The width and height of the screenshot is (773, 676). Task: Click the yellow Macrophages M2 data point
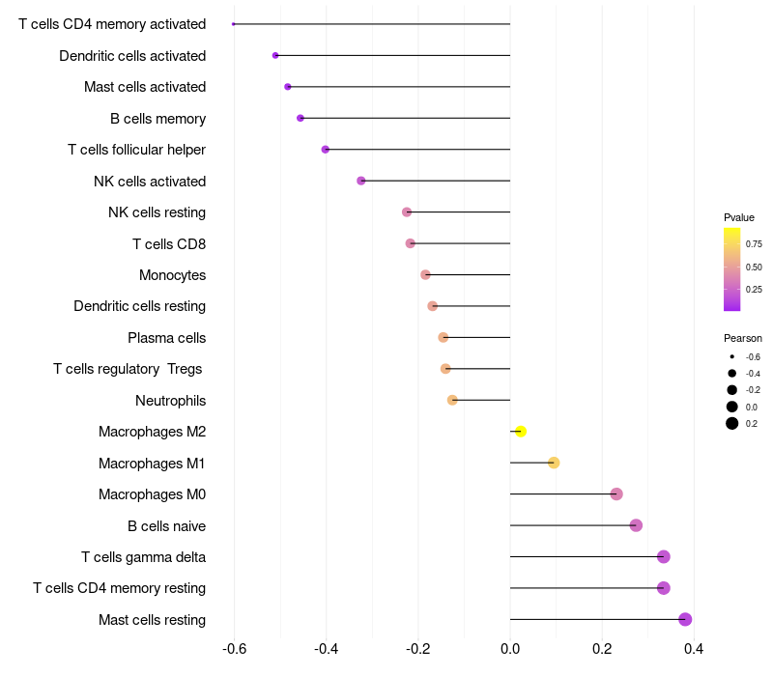521,432
